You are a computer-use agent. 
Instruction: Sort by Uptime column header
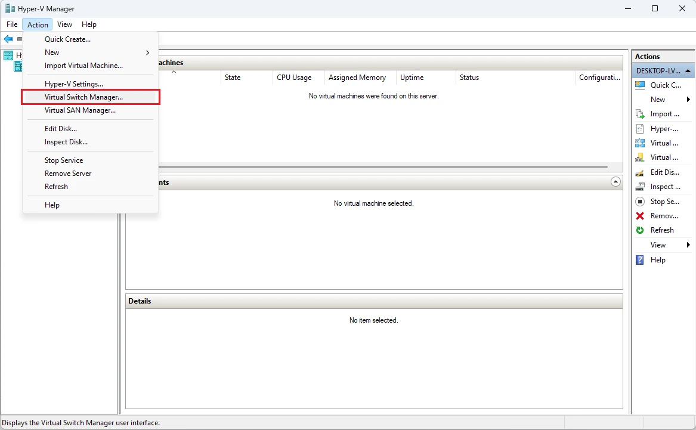coord(426,77)
